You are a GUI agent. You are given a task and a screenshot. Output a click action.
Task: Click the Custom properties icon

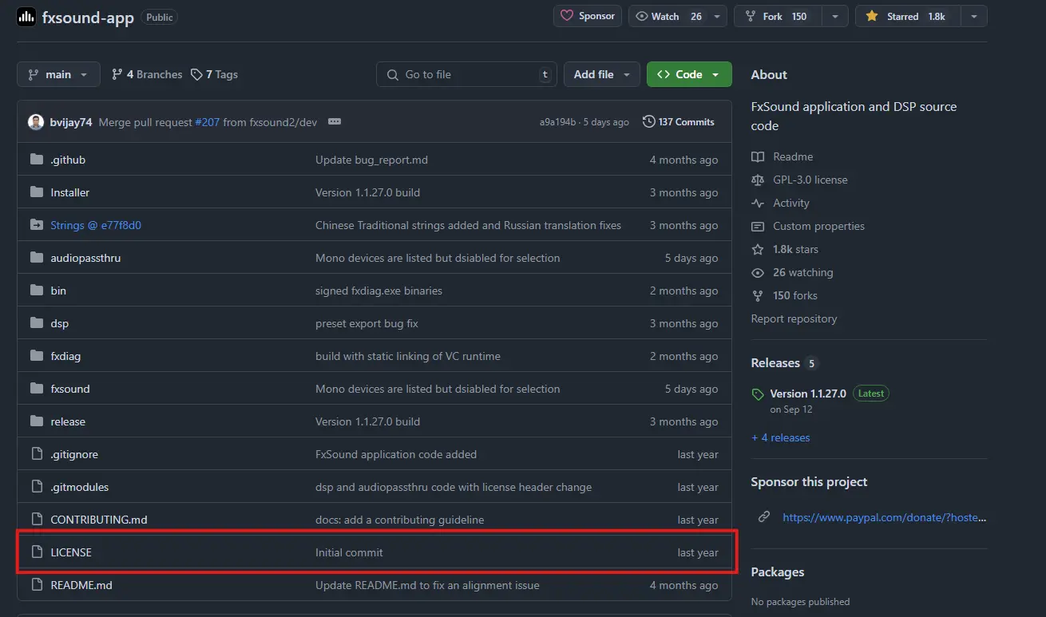point(758,226)
